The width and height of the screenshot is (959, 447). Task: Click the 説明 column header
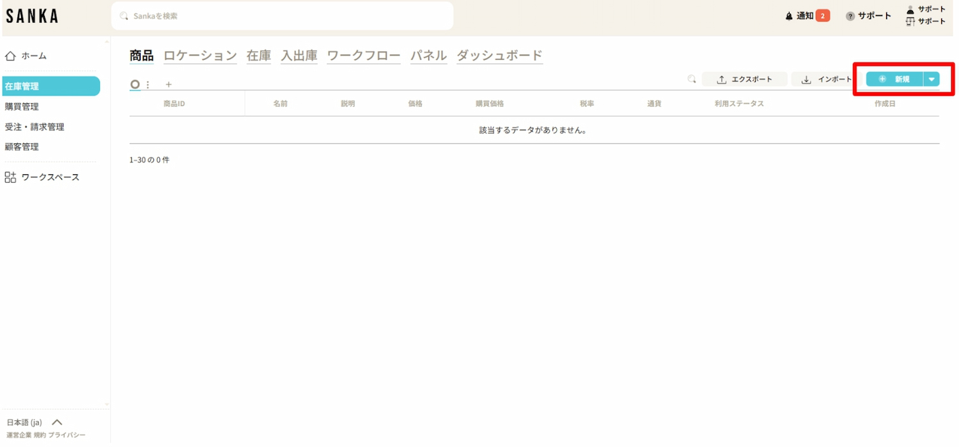tap(348, 103)
